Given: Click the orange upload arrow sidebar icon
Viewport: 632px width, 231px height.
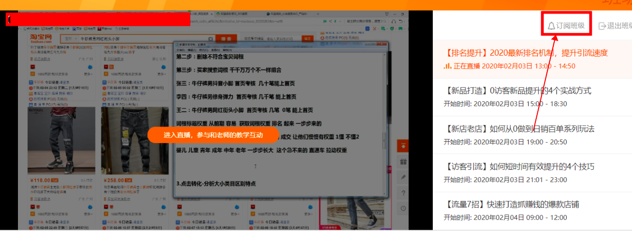Looking at the screenshot, I should [403, 146].
